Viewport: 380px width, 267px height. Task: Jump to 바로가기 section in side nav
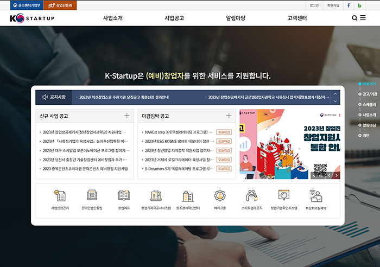tap(368, 84)
